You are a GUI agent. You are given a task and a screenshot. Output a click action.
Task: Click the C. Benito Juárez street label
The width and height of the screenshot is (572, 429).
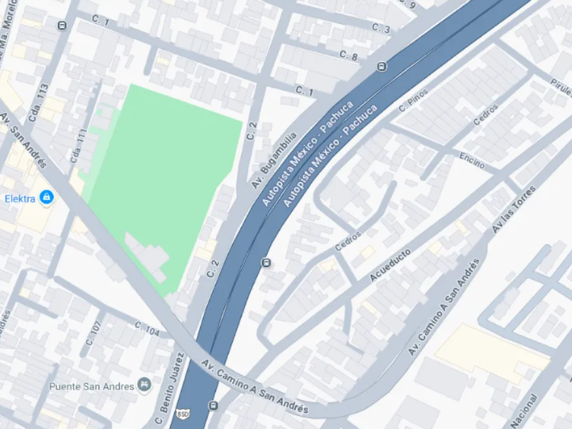tap(170, 388)
